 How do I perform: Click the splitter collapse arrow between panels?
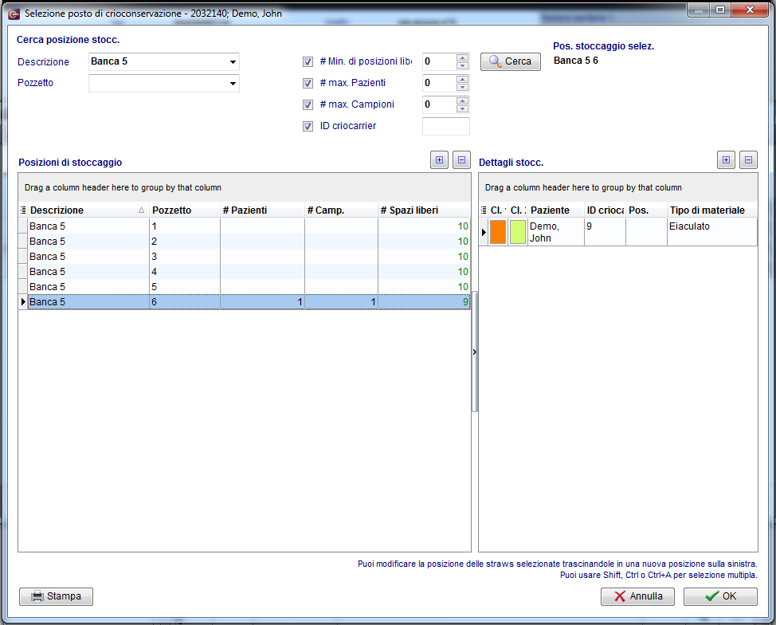click(x=475, y=352)
